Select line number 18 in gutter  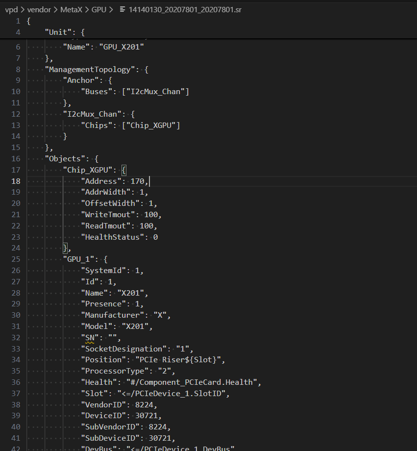click(16, 181)
